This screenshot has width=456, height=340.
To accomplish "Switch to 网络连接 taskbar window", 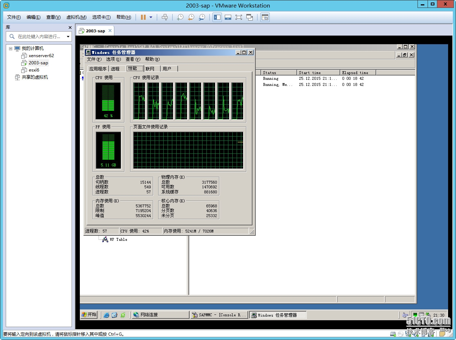I will [x=160, y=315].
